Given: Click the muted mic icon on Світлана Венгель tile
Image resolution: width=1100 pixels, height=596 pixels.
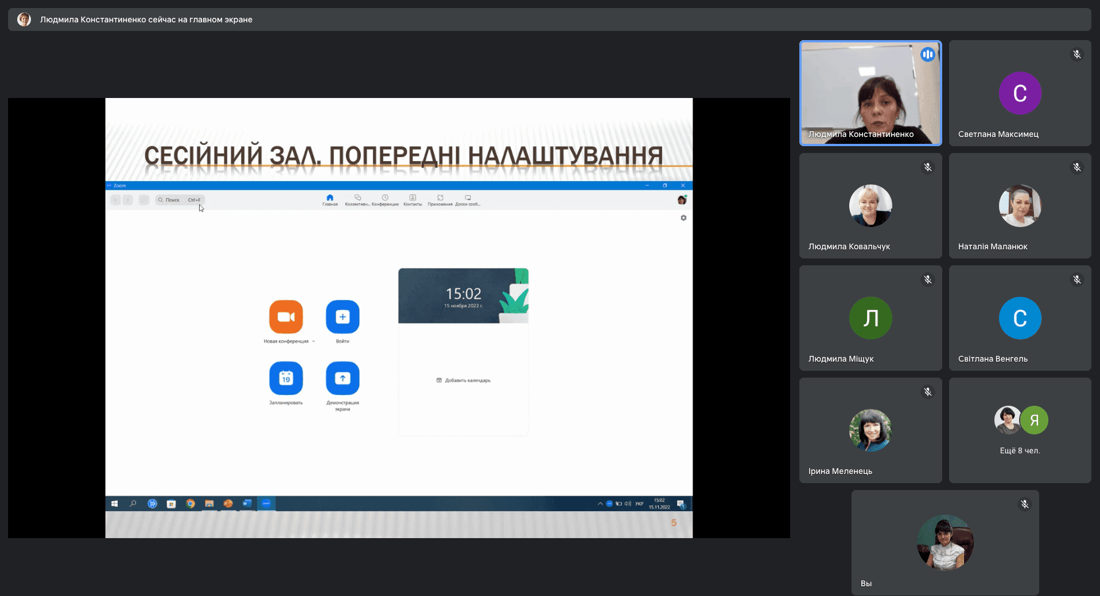Looking at the screenshot, I should coord(1077,280).
